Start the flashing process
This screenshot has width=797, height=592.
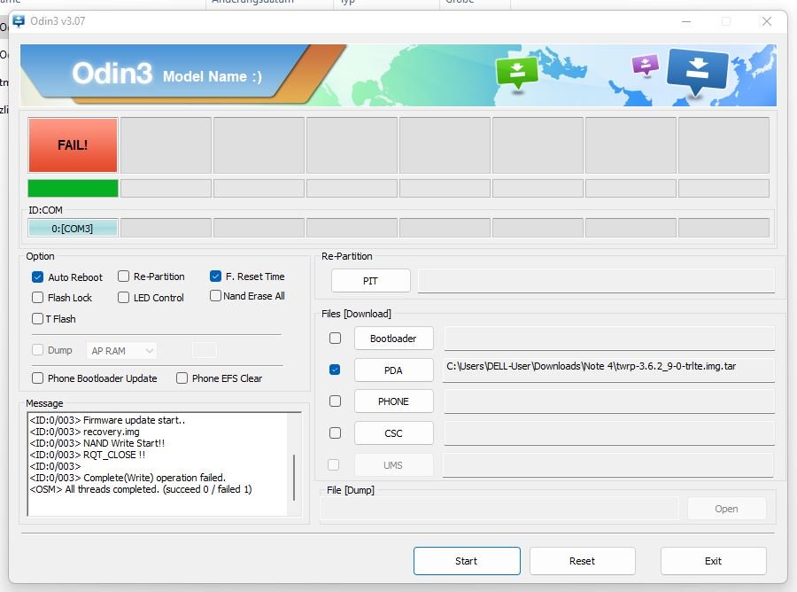[x=467, y=561]
